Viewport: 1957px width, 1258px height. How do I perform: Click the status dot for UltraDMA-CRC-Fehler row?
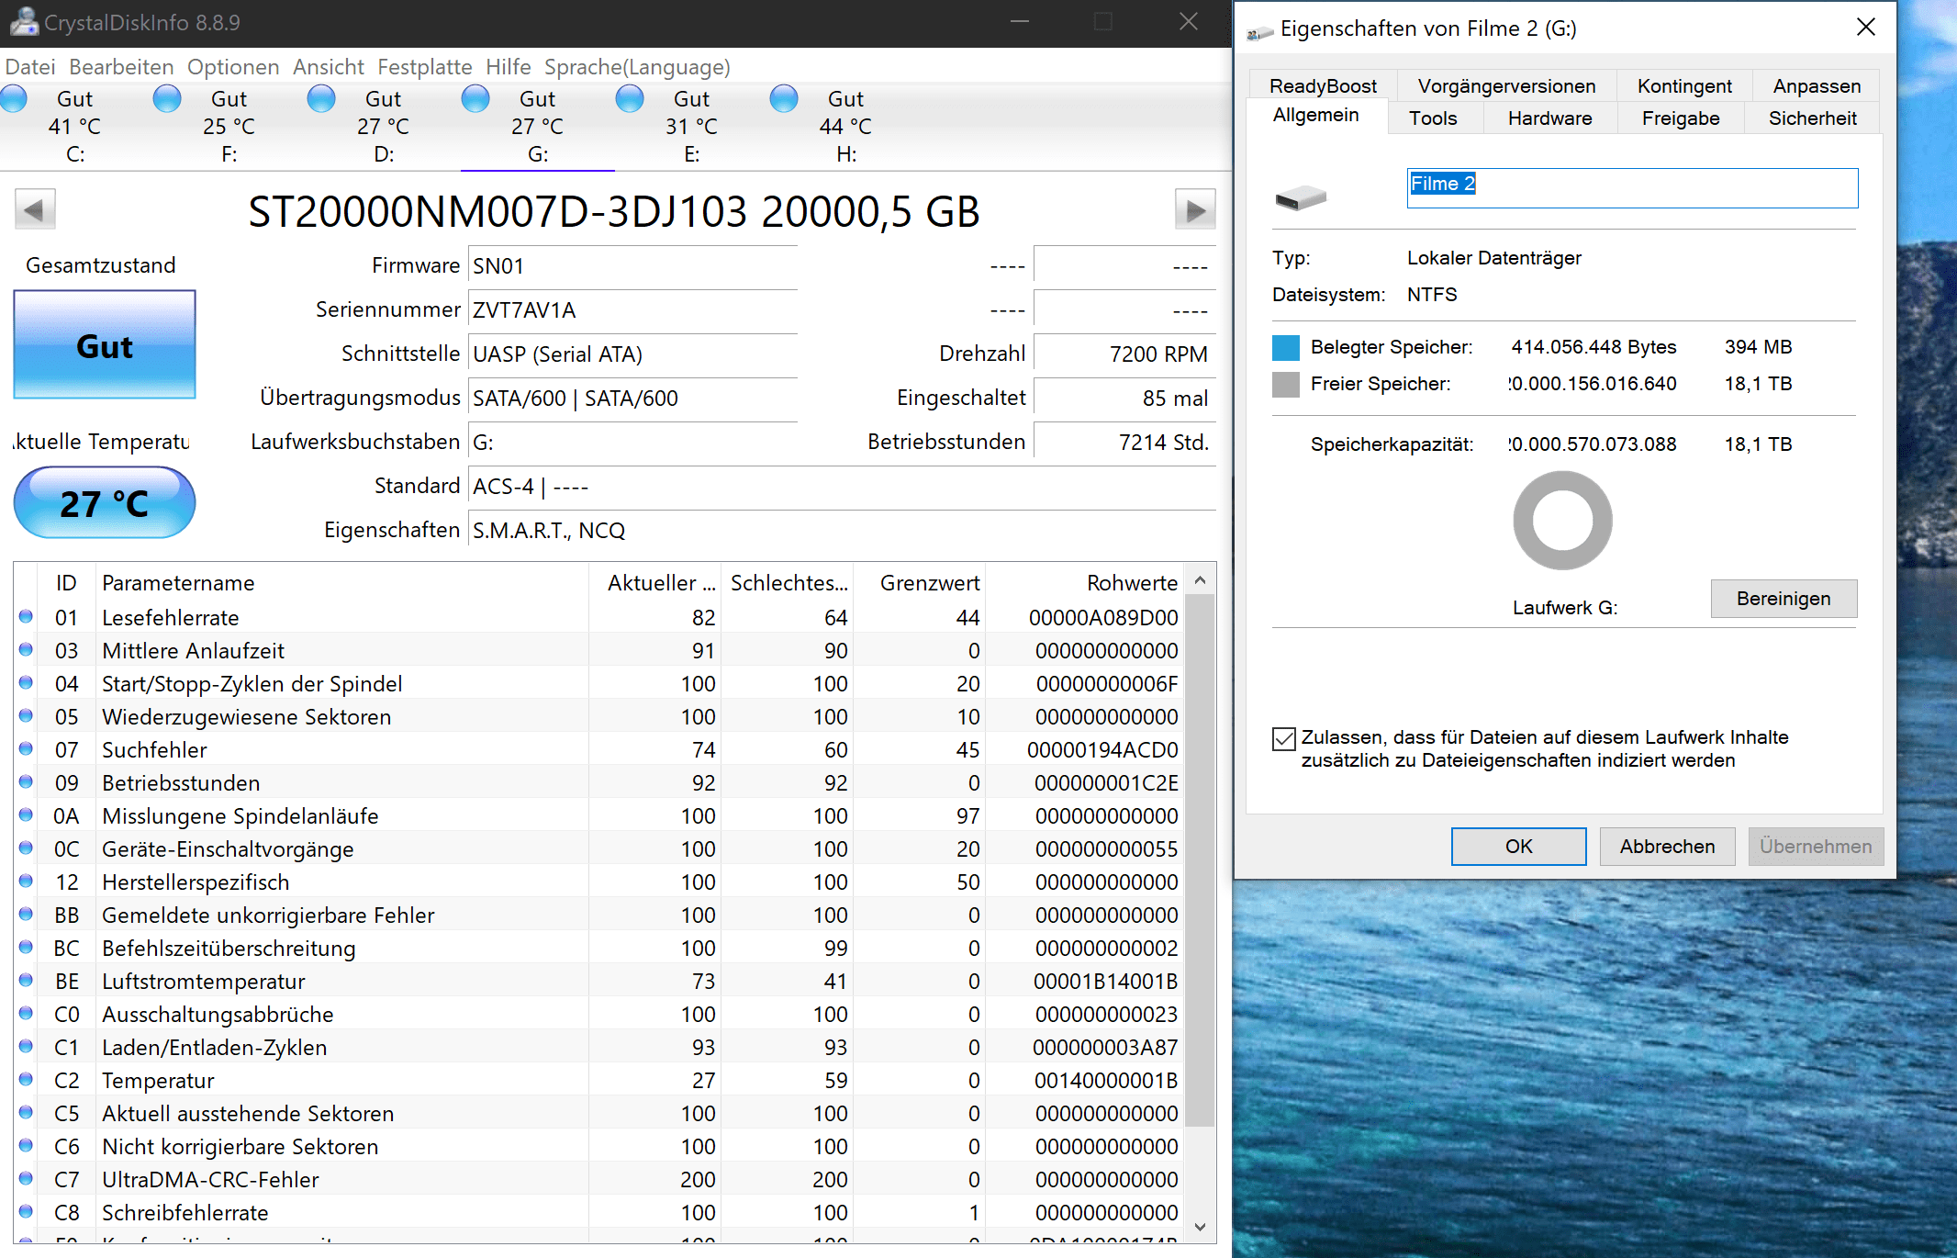pyautogui.click(x=26, y=1178)
